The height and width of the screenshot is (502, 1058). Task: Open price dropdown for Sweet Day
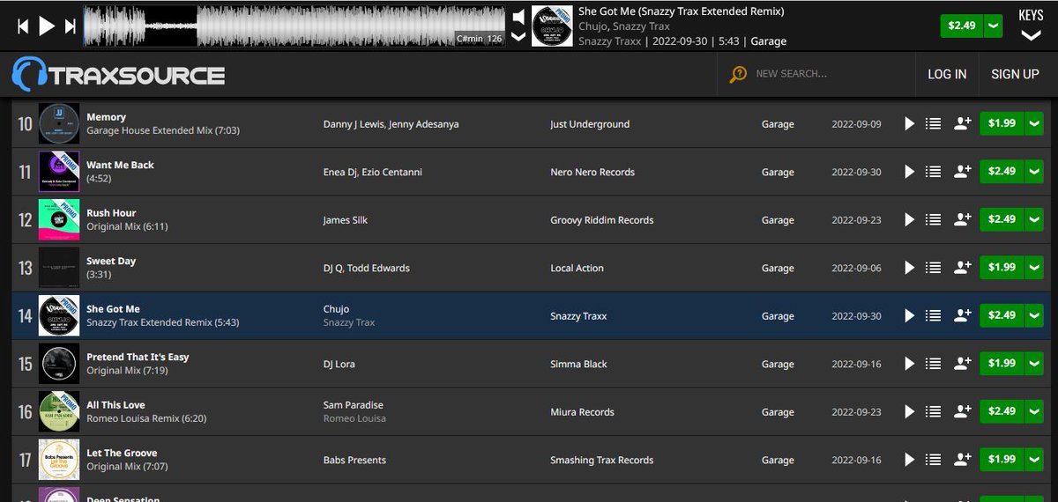tap(1034, 268)
